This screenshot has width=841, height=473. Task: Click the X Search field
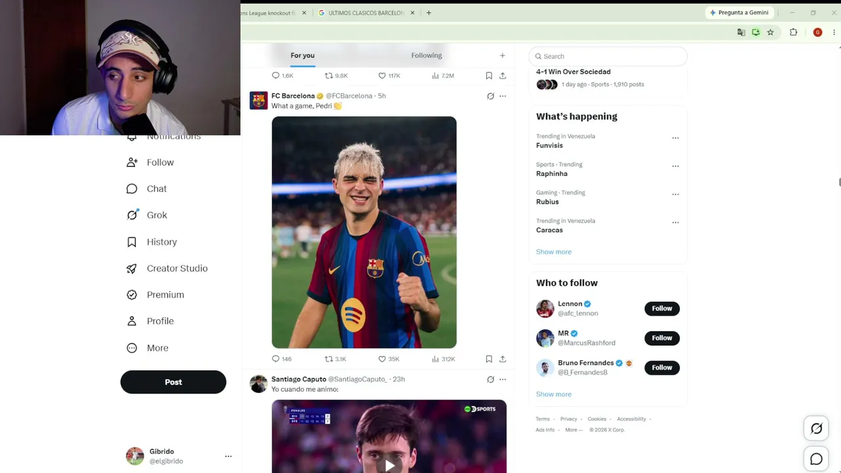pos(608,56)
